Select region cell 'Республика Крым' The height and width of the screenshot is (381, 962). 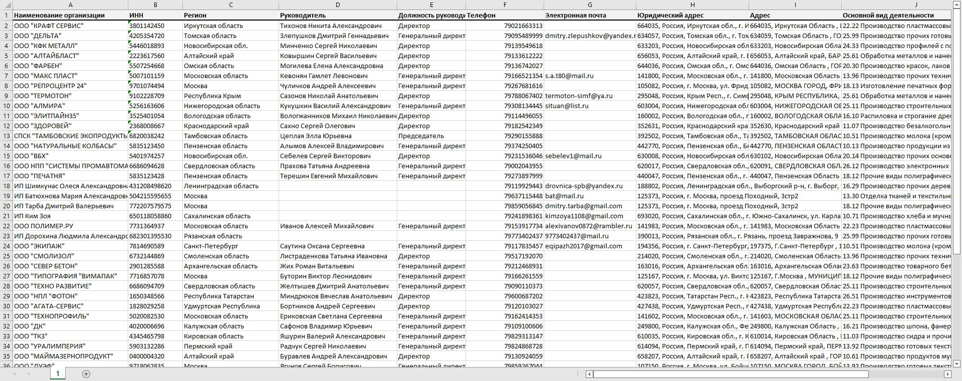click(x=230, y=96)
